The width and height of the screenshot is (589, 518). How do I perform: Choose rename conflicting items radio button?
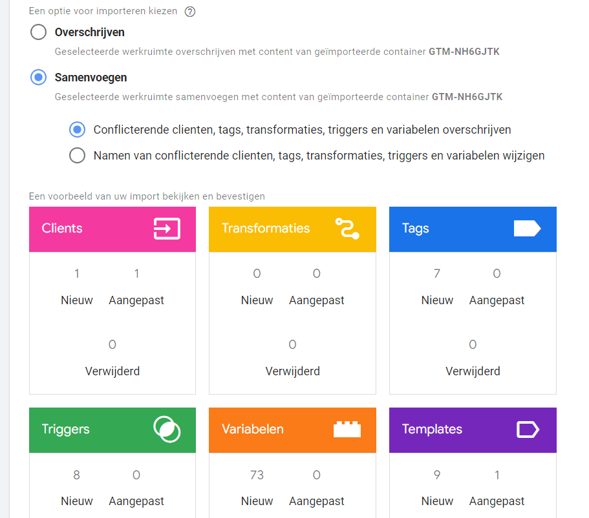tap(78, 156)
